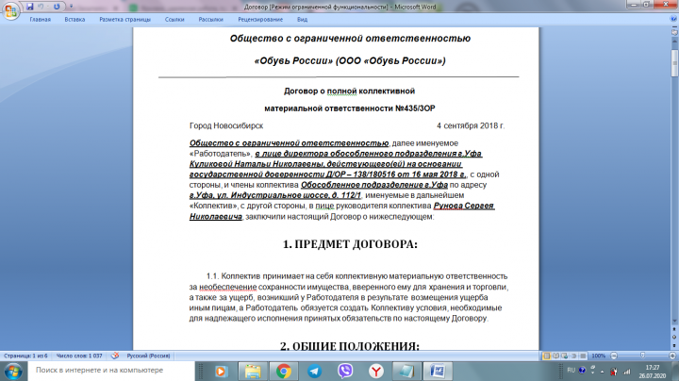Open the Вид ribbon tab
679x381 pixels.
(303, 20)
